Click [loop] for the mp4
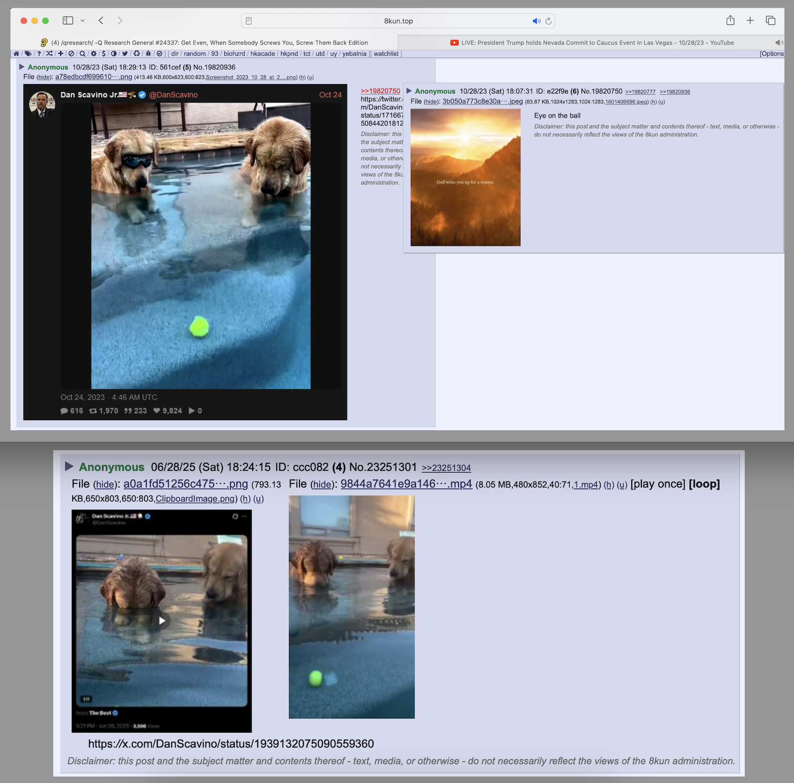 [704, 484]
